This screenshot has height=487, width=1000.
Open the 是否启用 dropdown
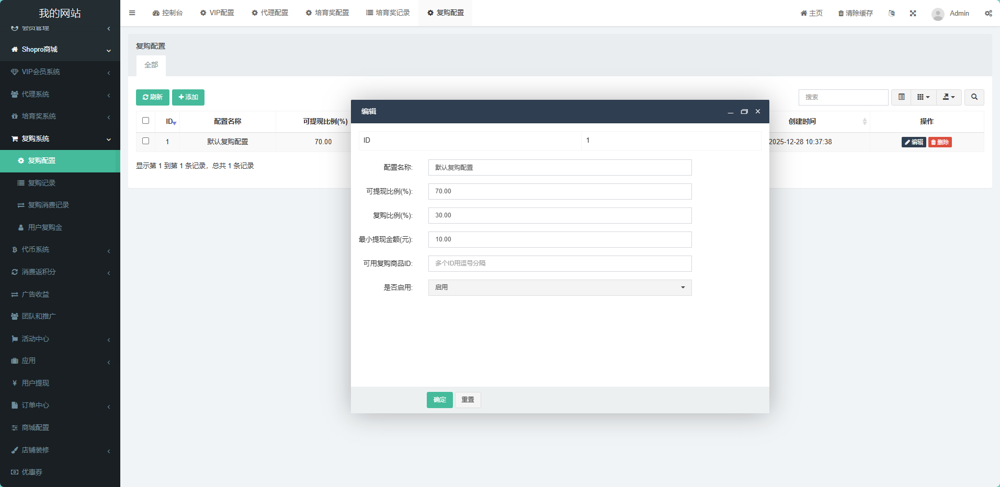[x=560, y=287]
